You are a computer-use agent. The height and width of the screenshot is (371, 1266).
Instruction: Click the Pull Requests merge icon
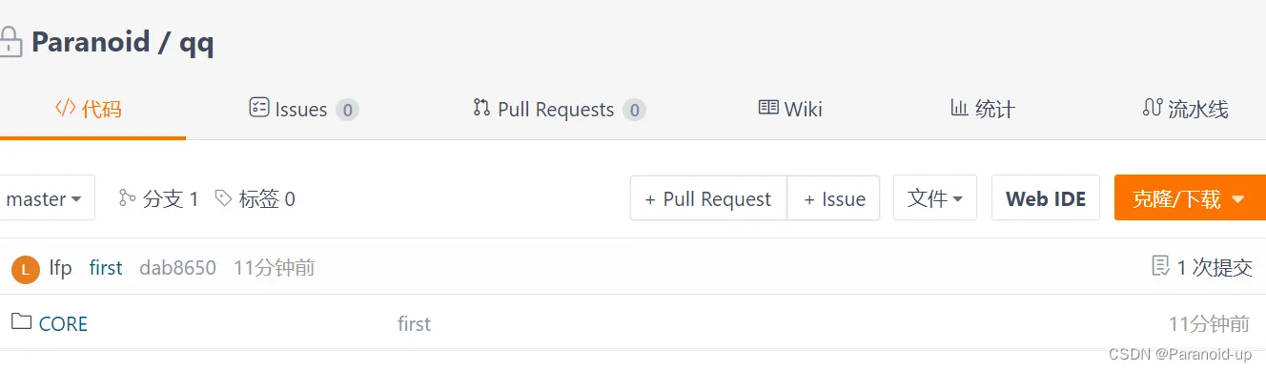tap(481, 108)
